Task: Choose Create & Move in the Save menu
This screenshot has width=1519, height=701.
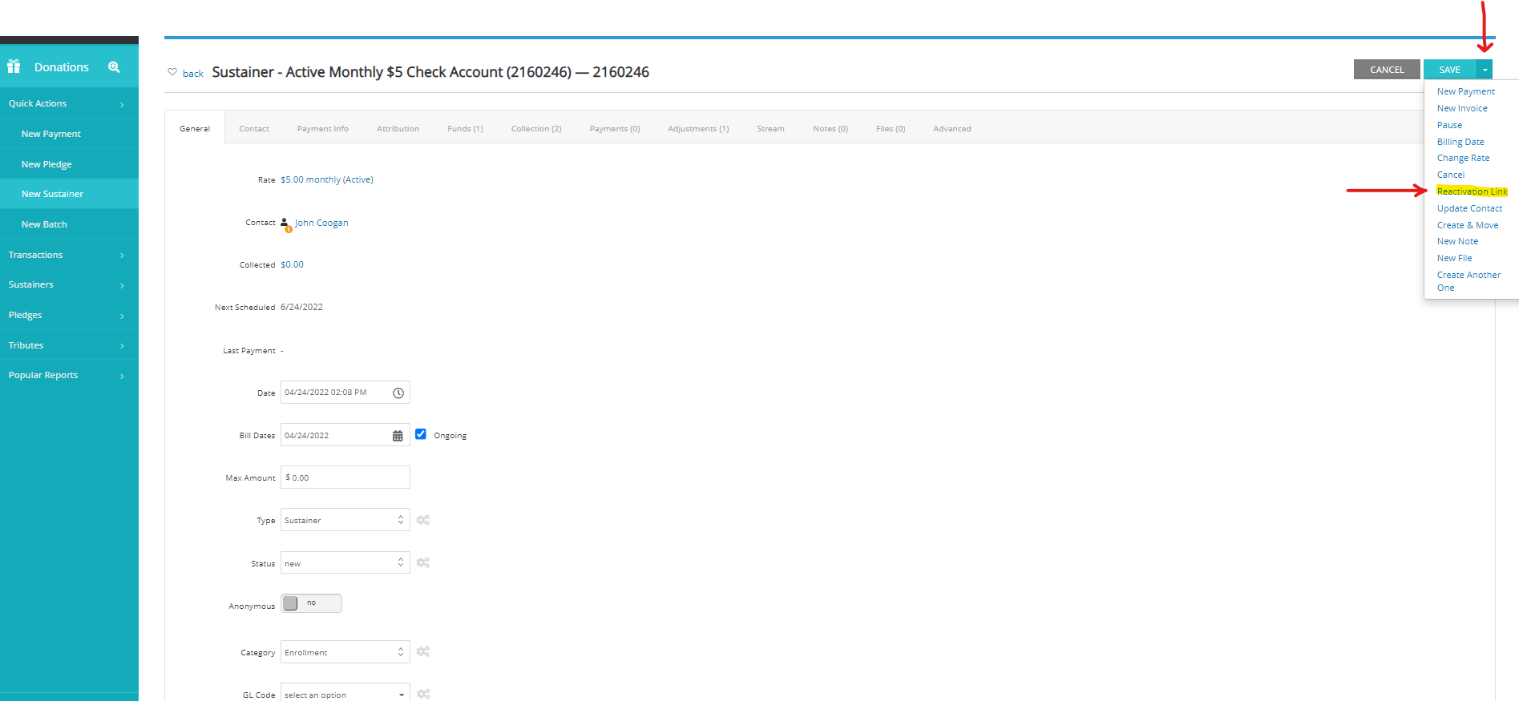Action: click(x=1468, y=225)
